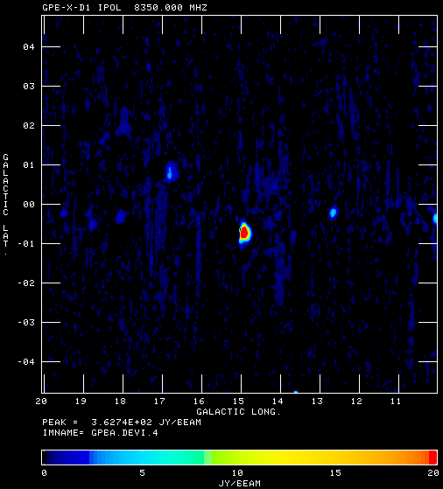This screenshot has width=443, height=489.
Task: Click the GALACTIC LAT. vertical axis label
Action: click(x=5, y=205)
